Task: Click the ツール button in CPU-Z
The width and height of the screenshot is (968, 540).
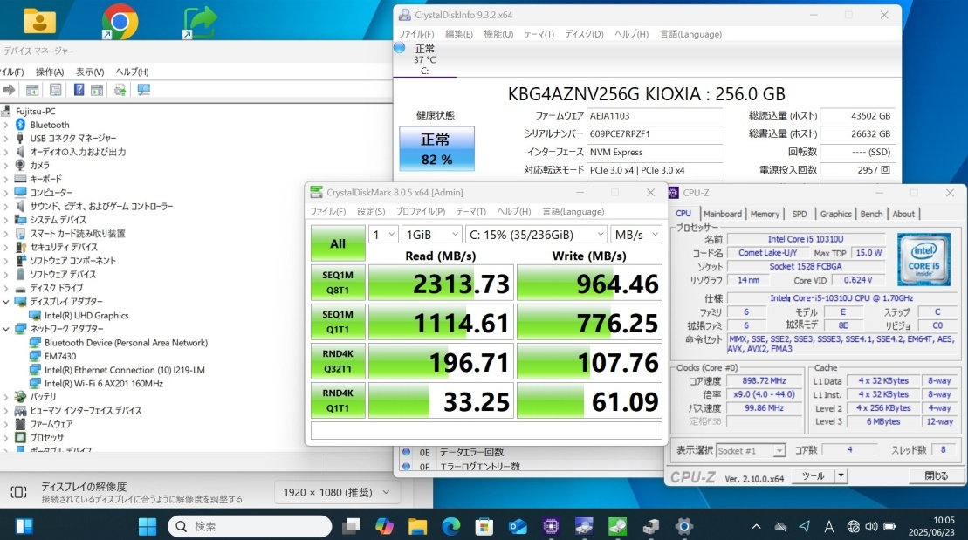Action: (813, 475)
